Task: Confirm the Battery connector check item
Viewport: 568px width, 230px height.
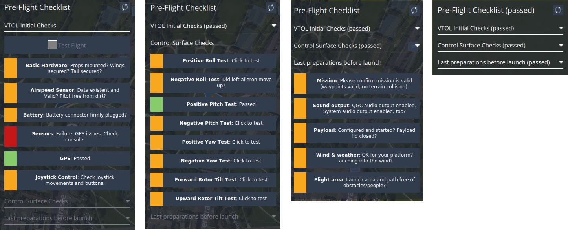Action: (67, 115)
